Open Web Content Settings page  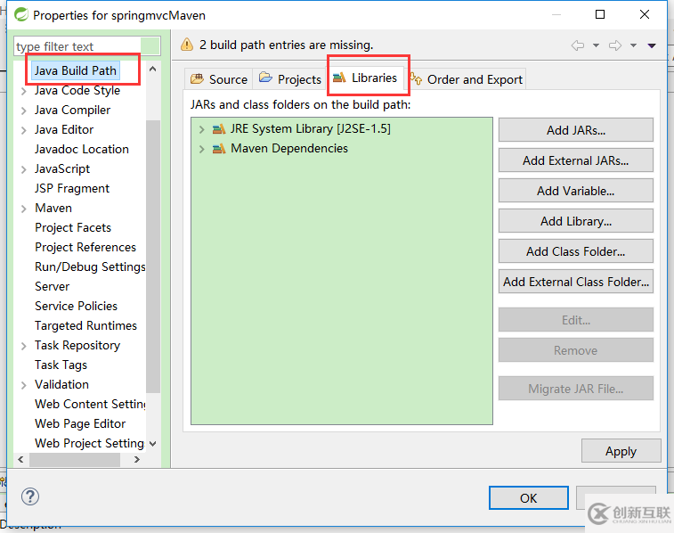click(90, 404)
